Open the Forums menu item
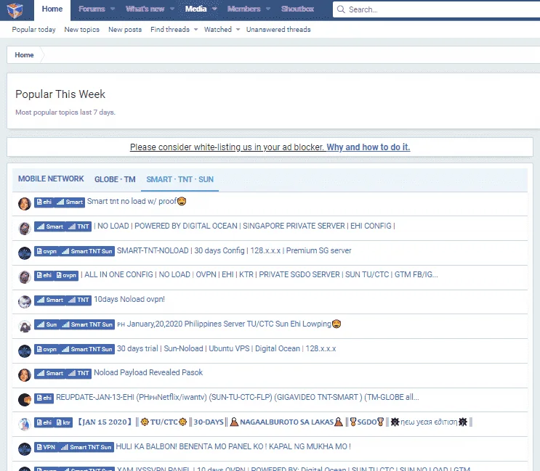The width and height of the screenshot is (540, 471). pos(92,9)
